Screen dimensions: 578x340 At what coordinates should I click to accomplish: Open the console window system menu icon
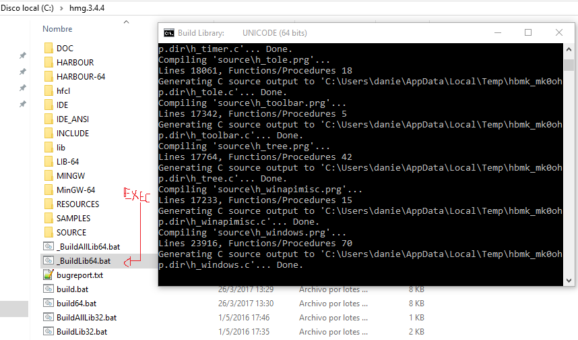coord(169,33)
